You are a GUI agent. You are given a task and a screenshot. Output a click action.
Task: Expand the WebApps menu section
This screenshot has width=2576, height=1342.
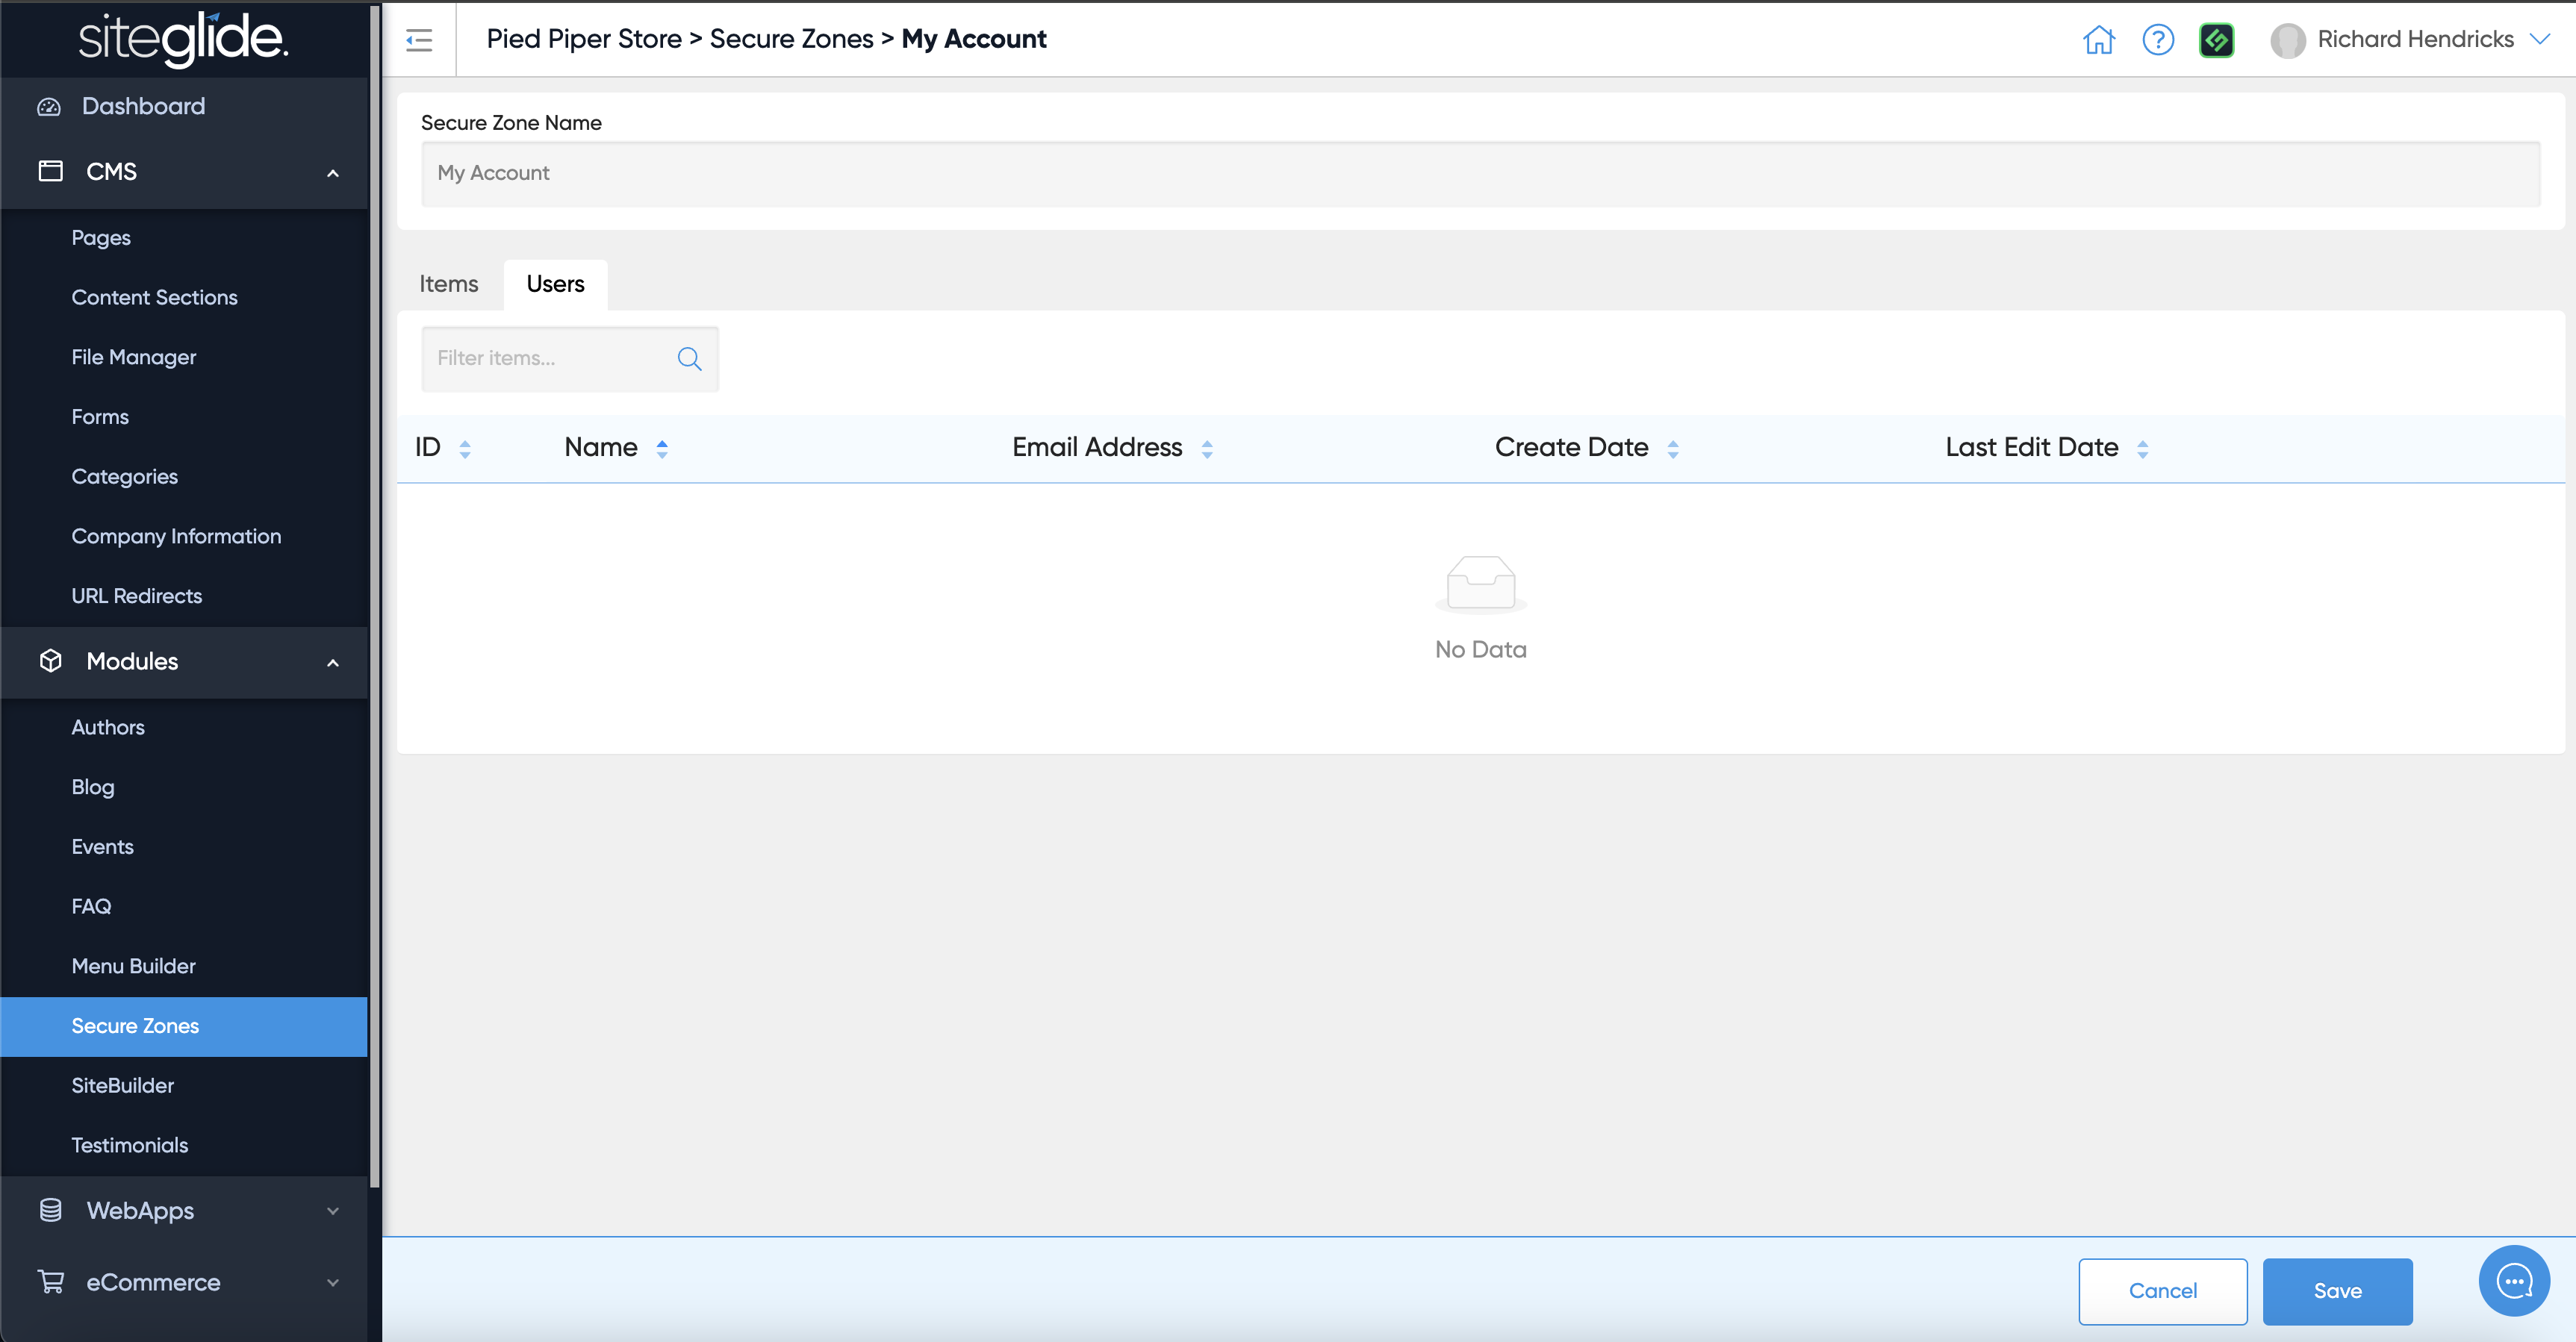pyautogui.click(x=333, y=1211)
